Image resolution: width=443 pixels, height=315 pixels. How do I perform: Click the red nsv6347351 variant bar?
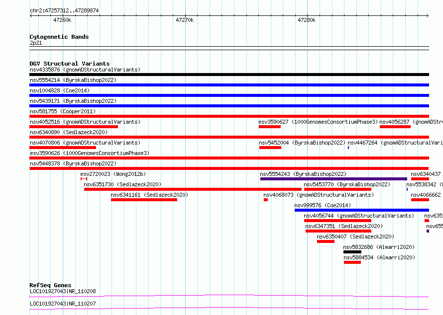pos(338,231)
